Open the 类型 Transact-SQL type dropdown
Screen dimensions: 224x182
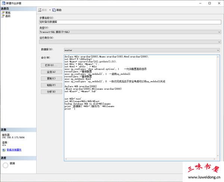click(130, 32)
